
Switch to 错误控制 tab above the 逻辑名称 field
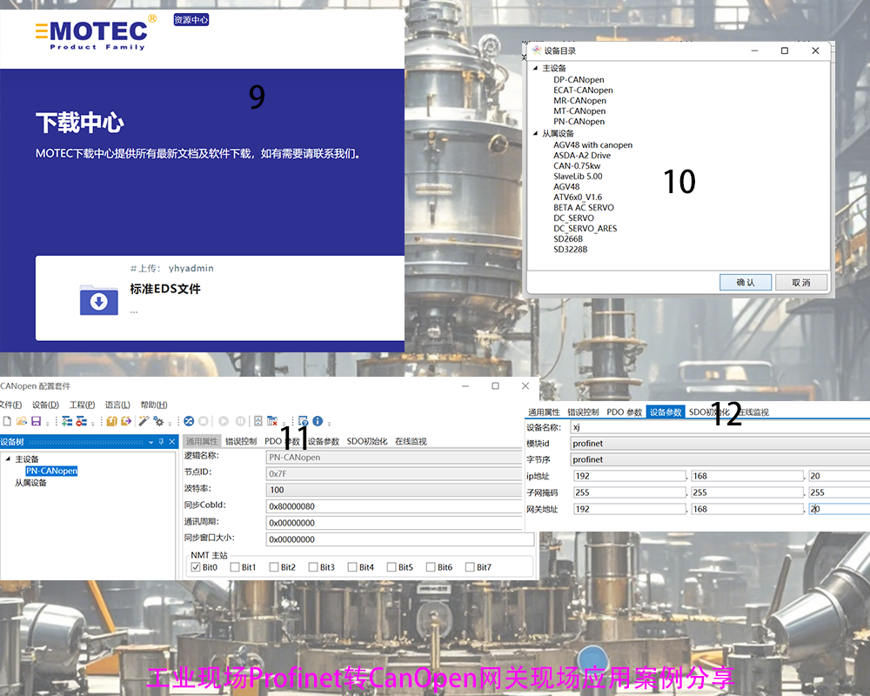coord(241,442)
